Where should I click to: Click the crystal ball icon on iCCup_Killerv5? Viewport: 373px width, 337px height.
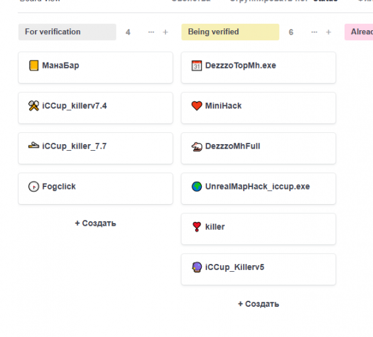[197, 267]
